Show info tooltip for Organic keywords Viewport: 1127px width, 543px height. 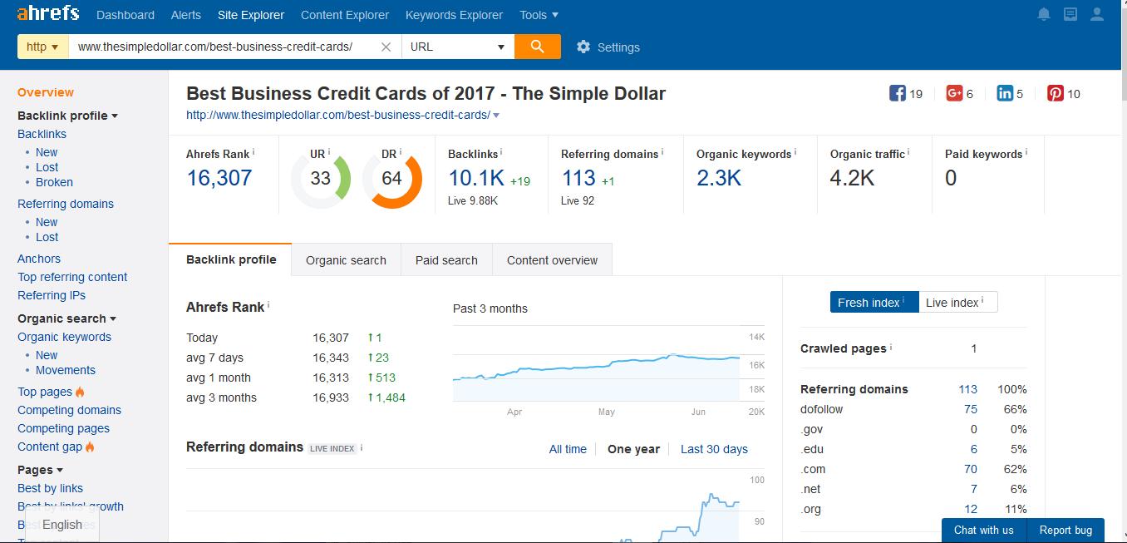[x=795, y=152]
